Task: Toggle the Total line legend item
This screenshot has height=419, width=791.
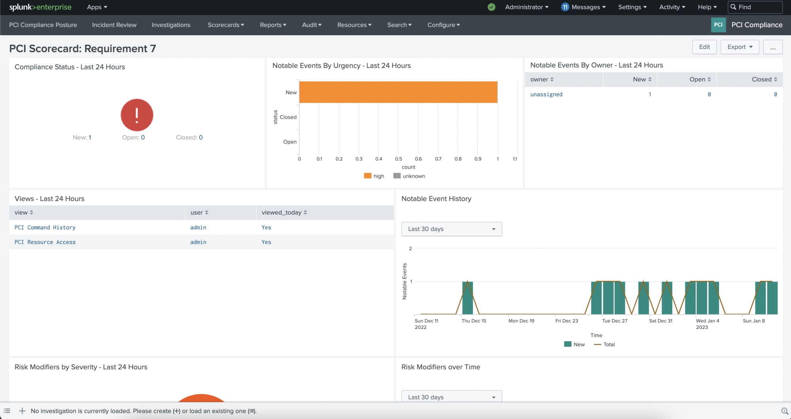Action: click(x=604, y=344)
